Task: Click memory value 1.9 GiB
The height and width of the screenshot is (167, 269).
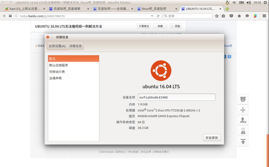Action: pyautogui.click(x=143, y=104)
